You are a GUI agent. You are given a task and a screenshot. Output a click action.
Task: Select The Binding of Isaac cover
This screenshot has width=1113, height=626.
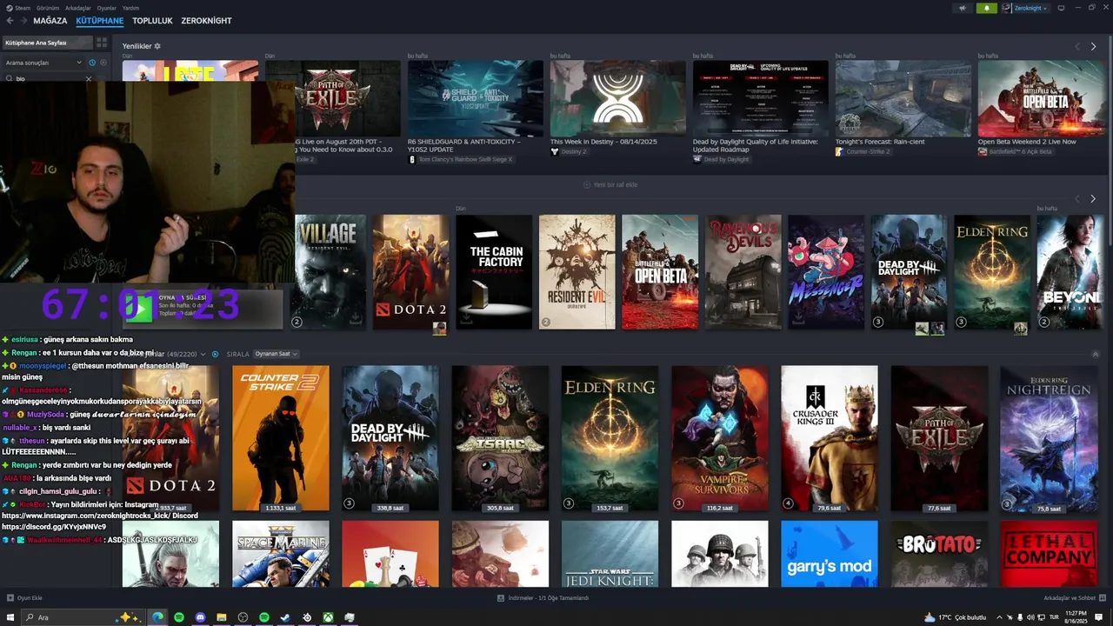[500, 438]
